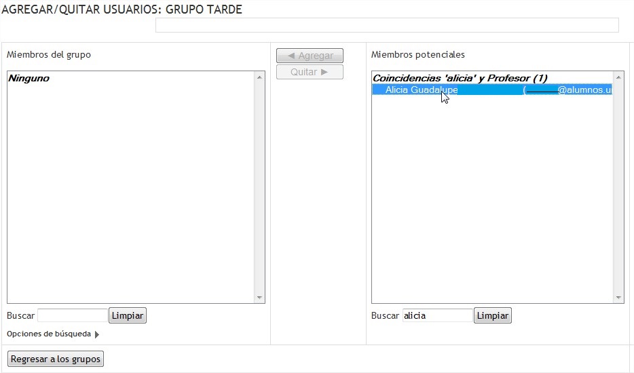Click the Ninguno entry in group members

[x=29, y=79]
